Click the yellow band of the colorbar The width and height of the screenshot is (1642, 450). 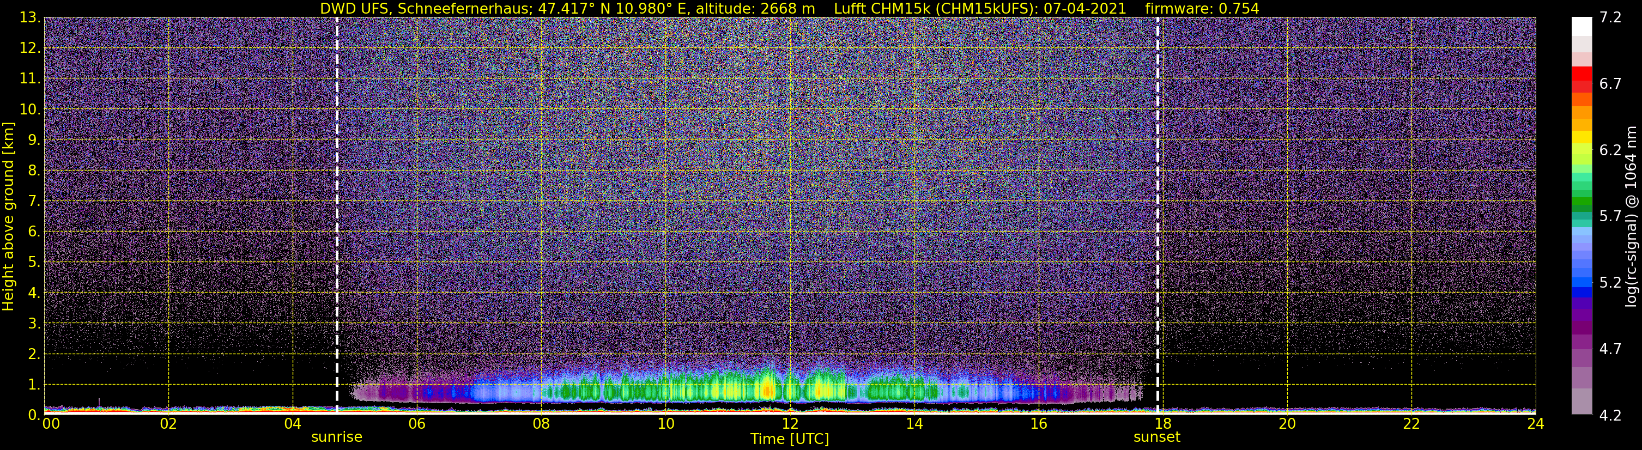click(1582, 137)
